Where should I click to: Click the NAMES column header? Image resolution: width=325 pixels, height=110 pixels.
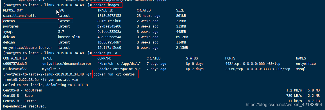tap(301, 58)
